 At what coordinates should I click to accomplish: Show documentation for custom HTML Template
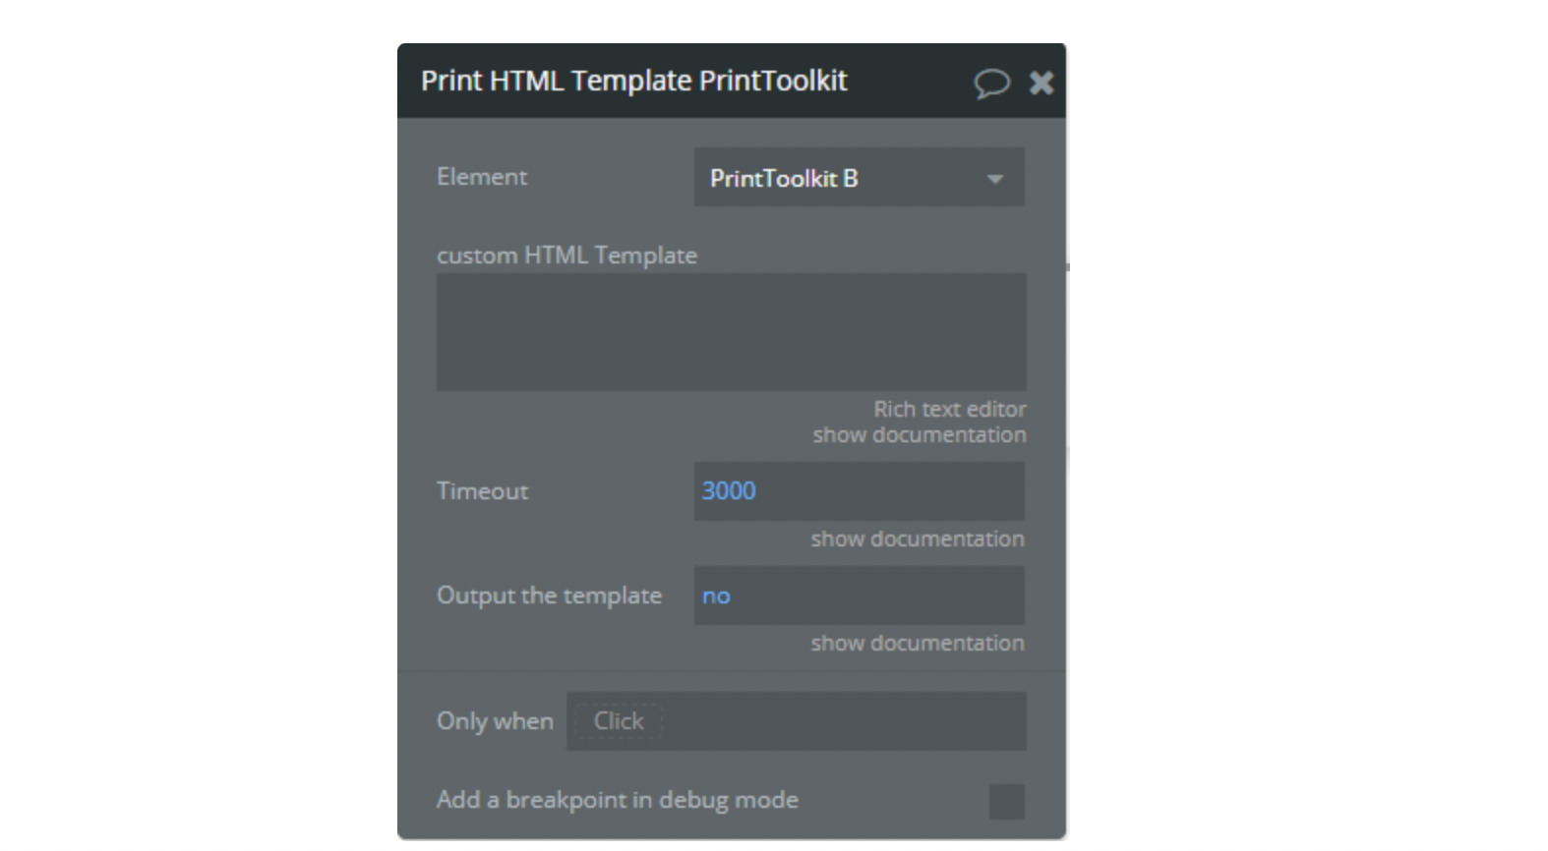click(x=920, y=434)
